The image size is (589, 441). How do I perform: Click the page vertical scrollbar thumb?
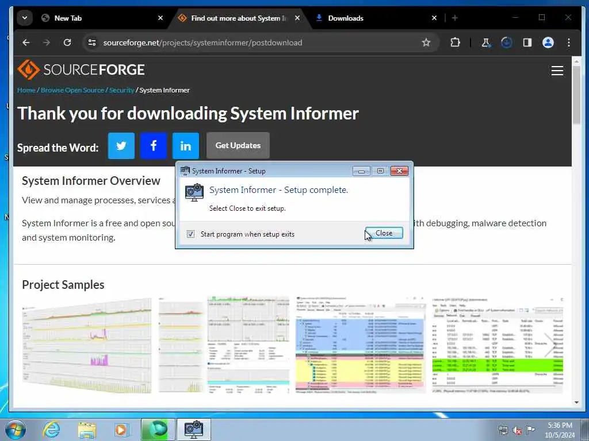(576, 96)
